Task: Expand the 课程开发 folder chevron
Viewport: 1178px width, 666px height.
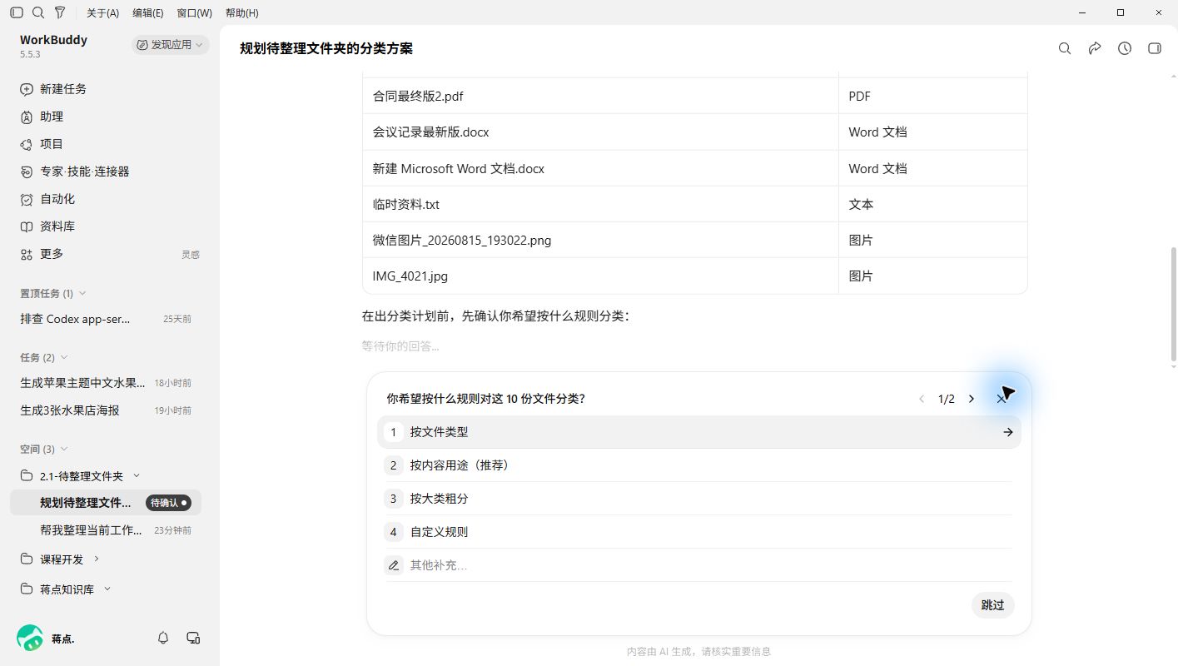Action: click(97, 559)
